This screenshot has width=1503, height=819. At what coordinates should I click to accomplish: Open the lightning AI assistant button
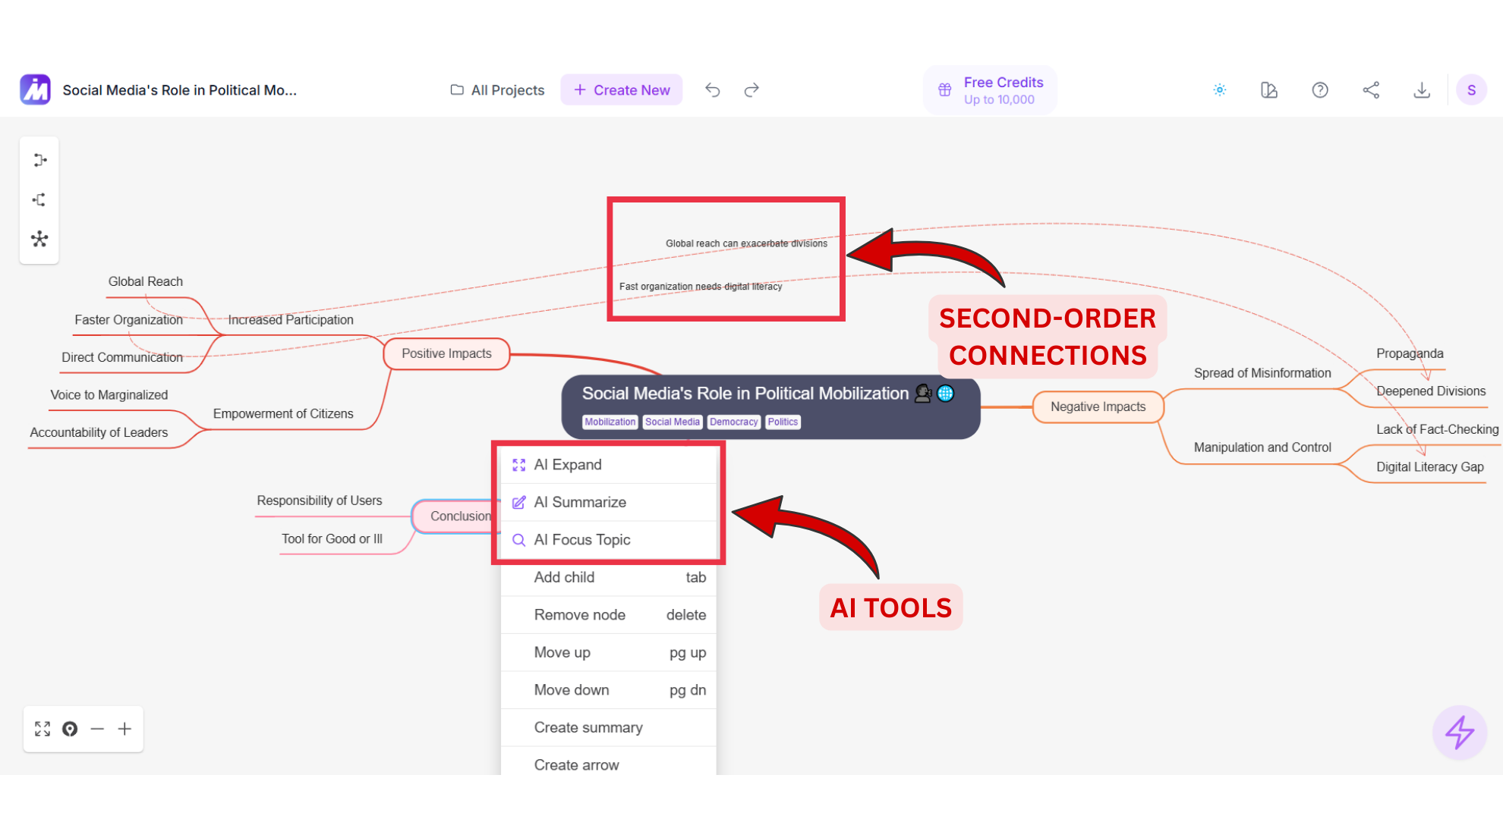(1459, 732)
